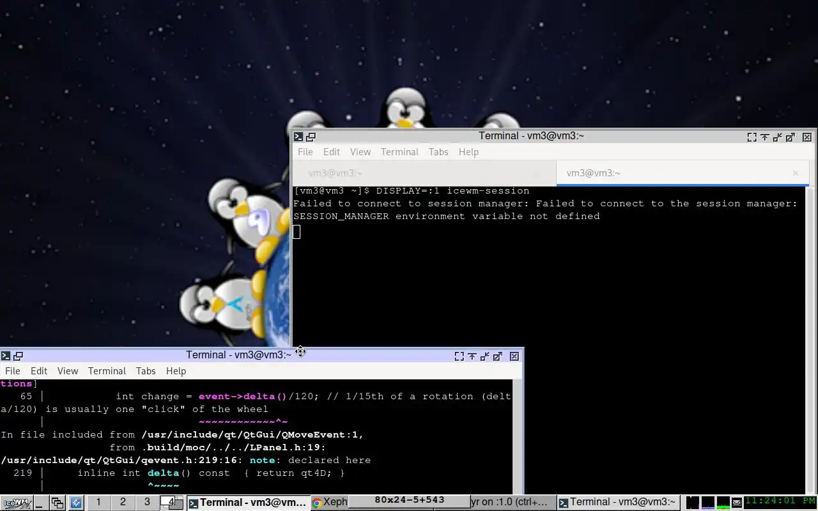
Task: Roll up the upper Terminal window
Action: (x=765, y=137)
